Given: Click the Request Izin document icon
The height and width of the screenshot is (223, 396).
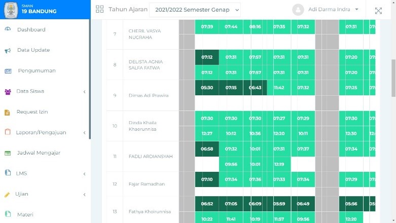Looking at the screenshot, I should pyautogui.click(x=8, y=112).
